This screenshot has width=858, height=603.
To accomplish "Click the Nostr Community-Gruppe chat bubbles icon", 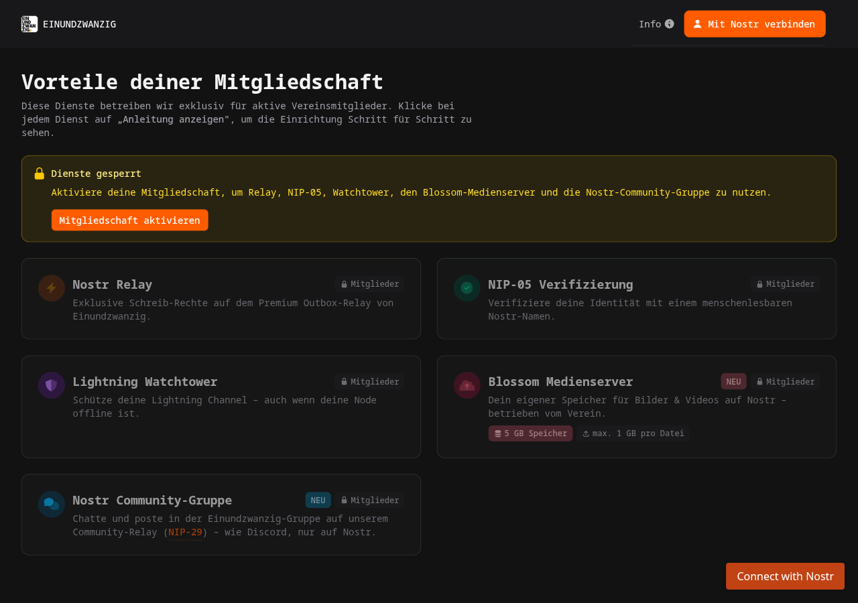I will pos(52,504).
